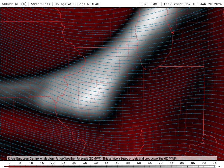This screenshot has height=168, width=224.
Task: Click the '30' legend value
Action: click(74, 163)
